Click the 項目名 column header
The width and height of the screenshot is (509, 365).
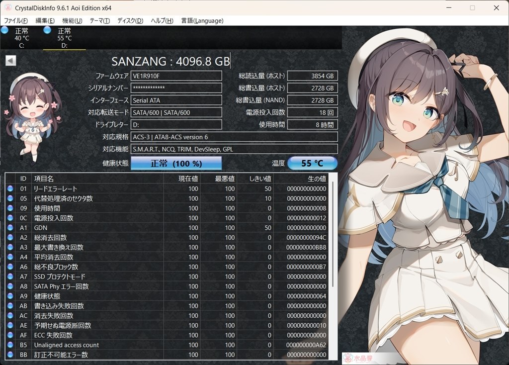[97, 179]
